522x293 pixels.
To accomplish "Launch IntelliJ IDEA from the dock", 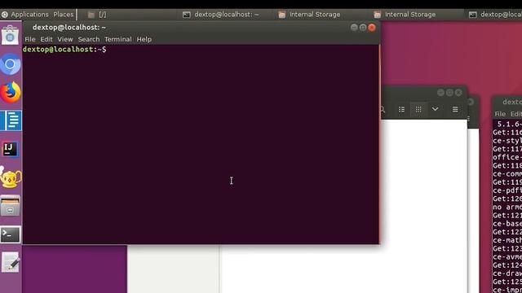I will point(10,149).
